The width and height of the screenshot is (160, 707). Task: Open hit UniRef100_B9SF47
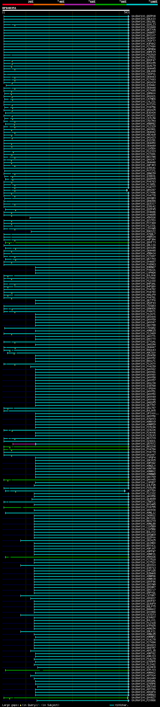[143, 60]
